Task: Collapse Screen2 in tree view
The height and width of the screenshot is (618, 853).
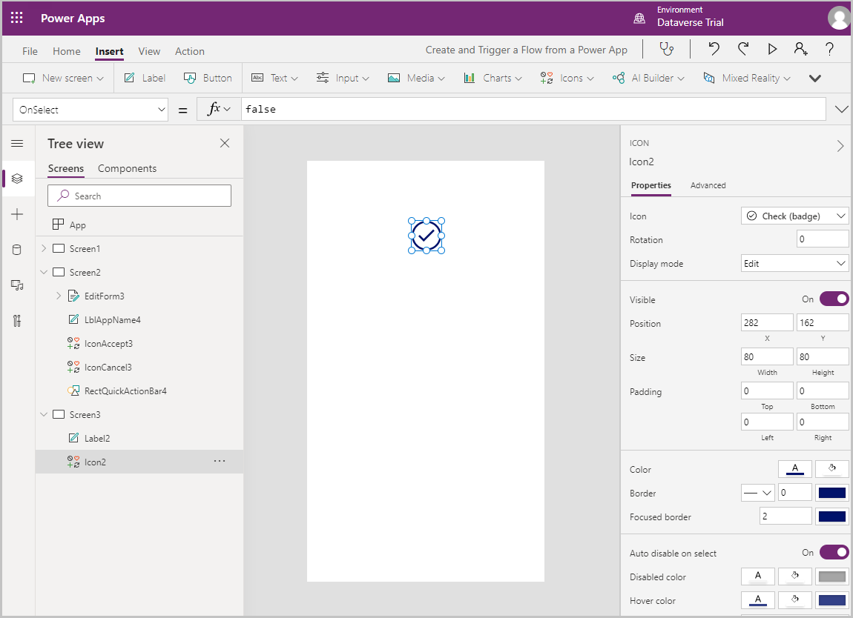Action: (x=44, y=272)
